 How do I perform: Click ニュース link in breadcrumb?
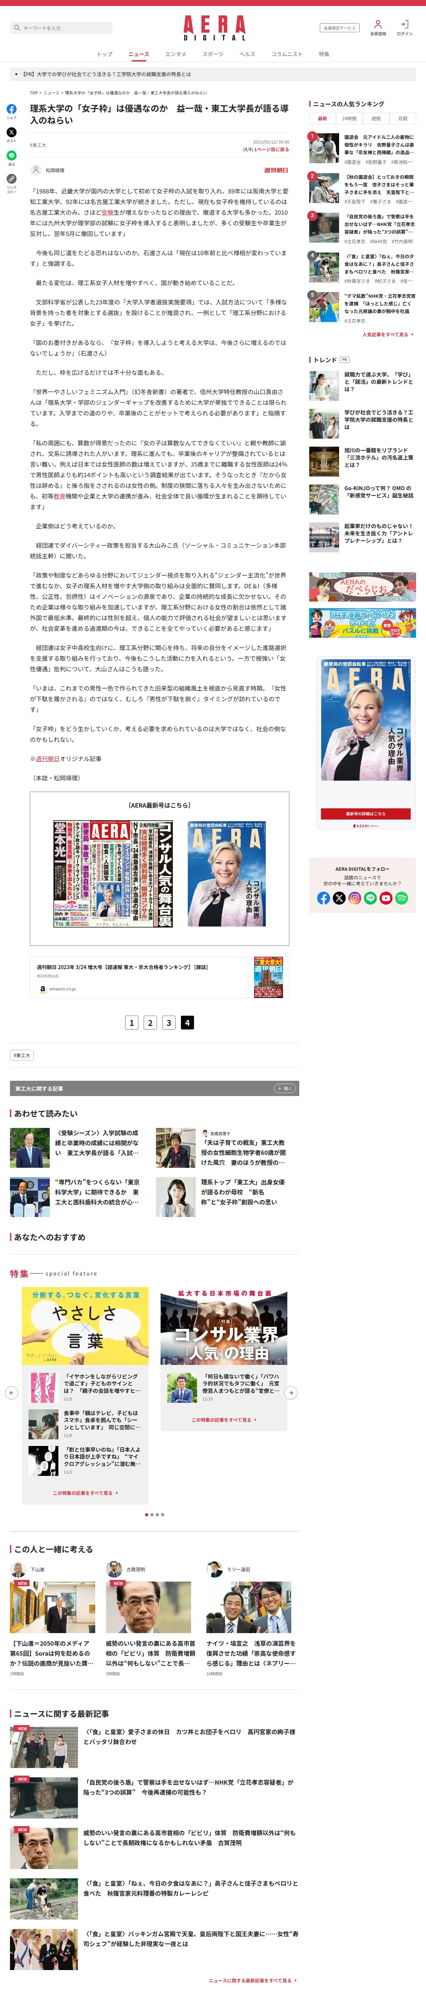point(52,93)
